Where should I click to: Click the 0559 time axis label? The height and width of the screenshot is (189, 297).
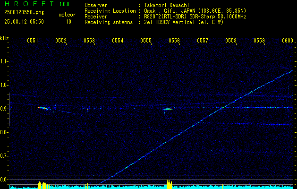259,40
